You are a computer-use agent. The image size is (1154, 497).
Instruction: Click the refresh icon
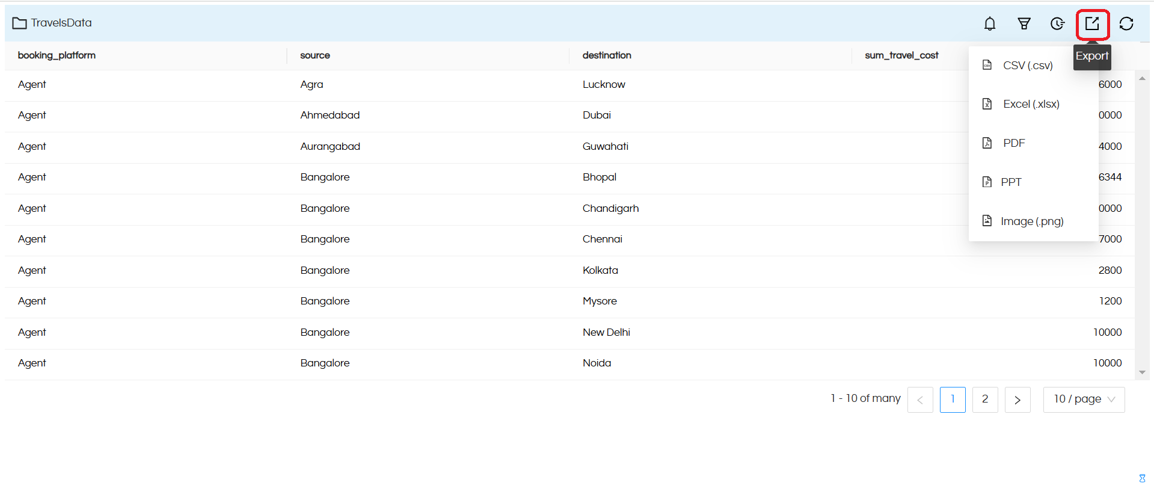[x=1126, y=23]
